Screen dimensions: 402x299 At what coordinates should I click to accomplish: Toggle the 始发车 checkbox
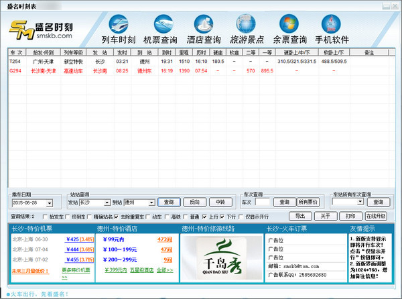coord(46,217)
